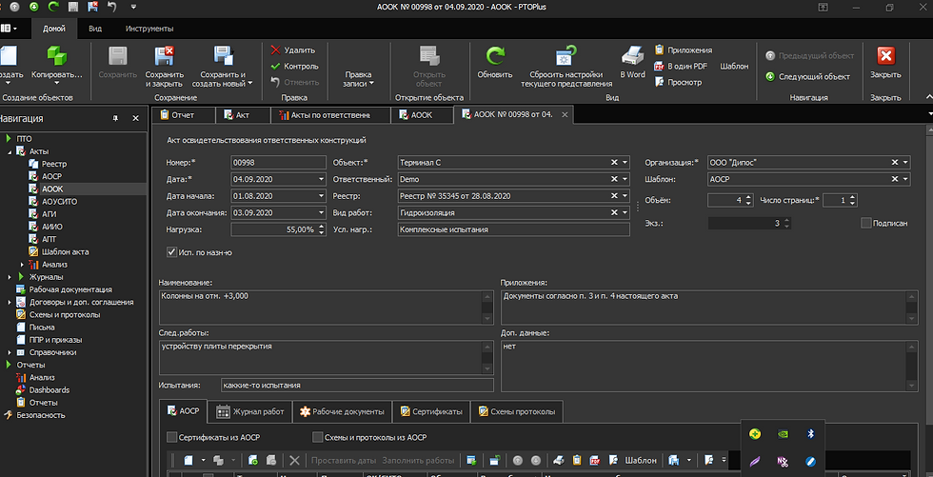This screenshot has height=477, width=933.
Task: Open the Дата окончания dropdown
Action: (x=322, y=212)
